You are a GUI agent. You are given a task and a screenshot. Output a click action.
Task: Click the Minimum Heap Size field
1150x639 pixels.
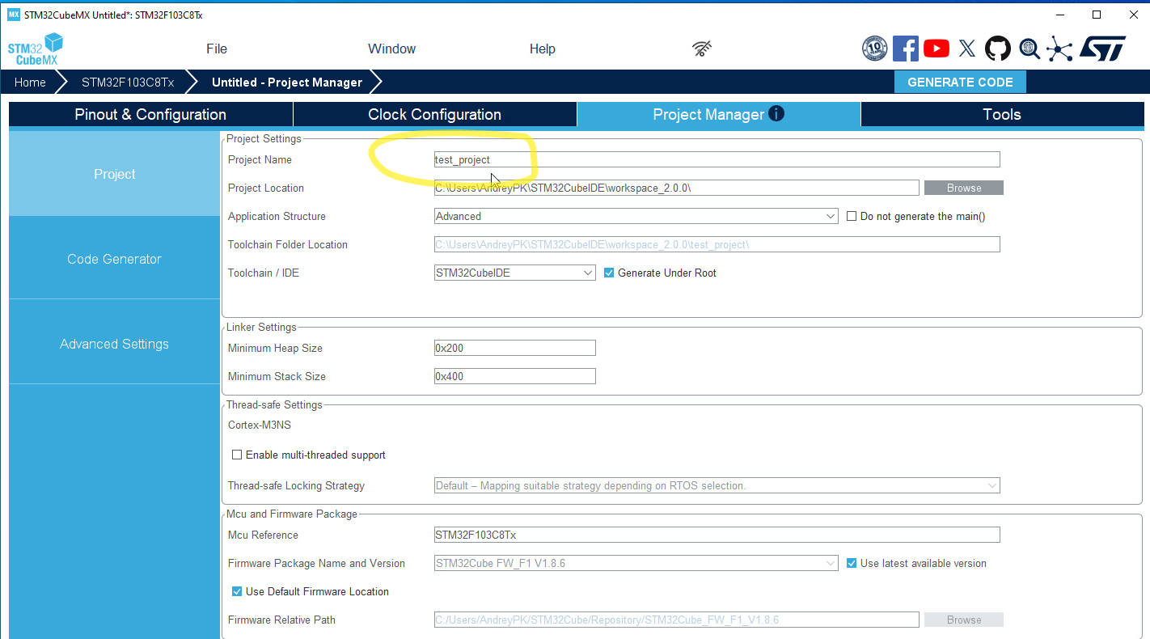click(x=515, y=348)
